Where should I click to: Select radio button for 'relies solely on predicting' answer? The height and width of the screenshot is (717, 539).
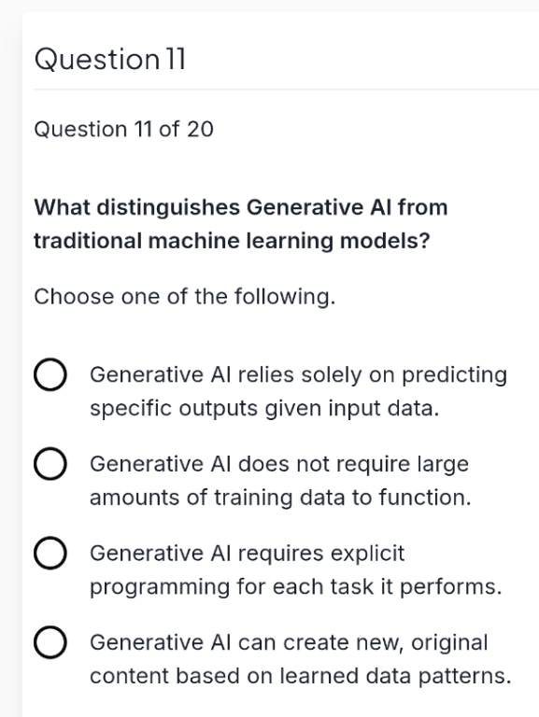(50, 374)
